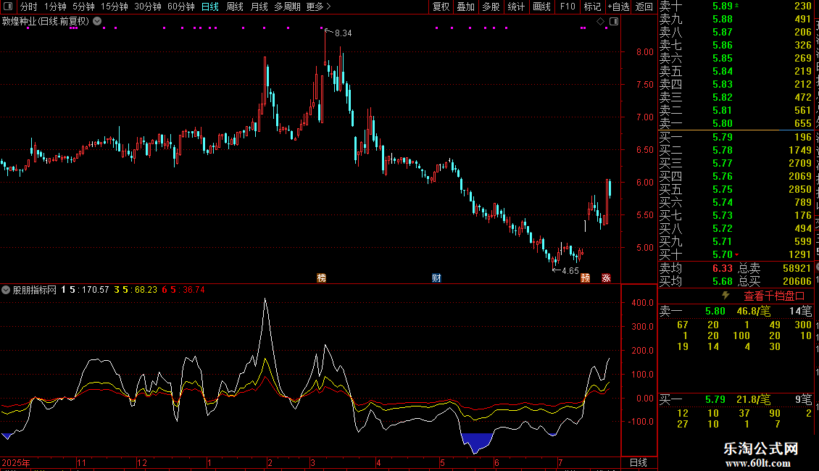The height and width of the screenshot is (471, 819).
Task: Open the 复权 adjustment menu
Action: 441,7
